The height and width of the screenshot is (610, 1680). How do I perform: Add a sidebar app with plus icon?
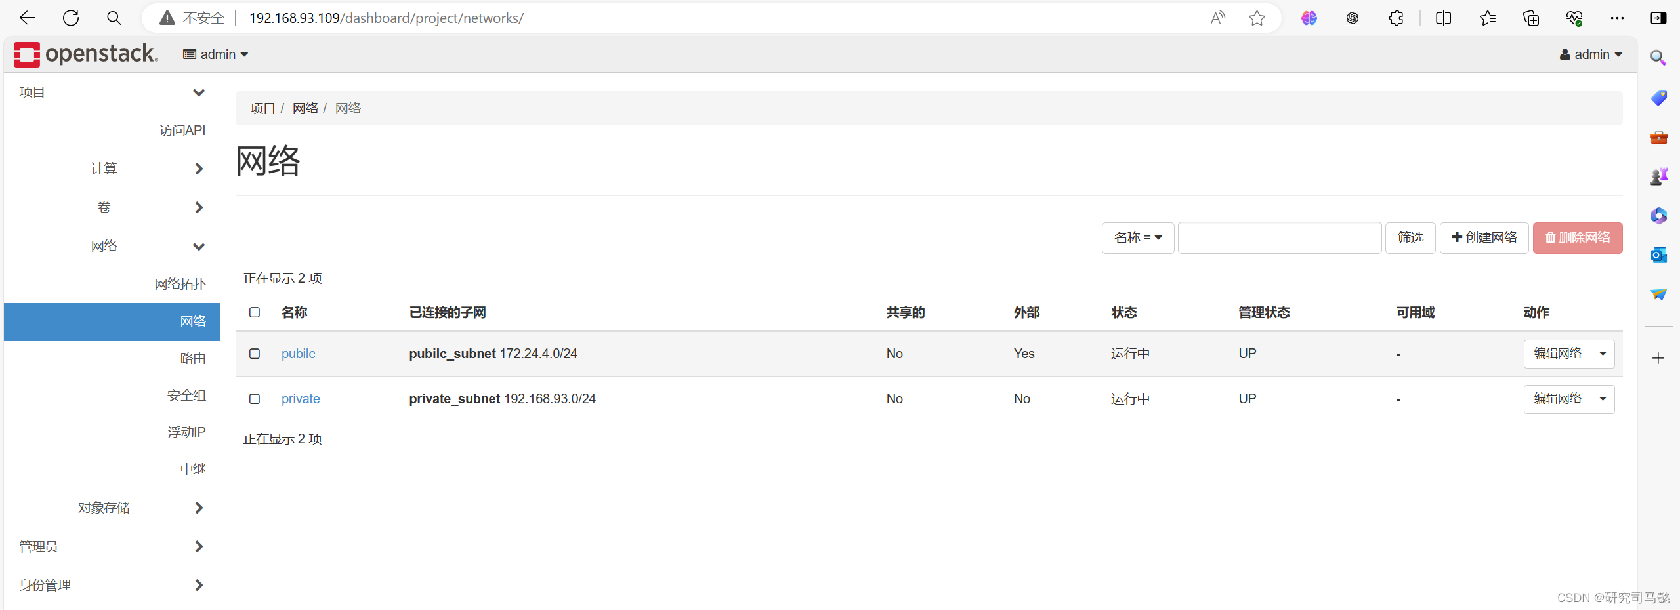(1658, 358)
